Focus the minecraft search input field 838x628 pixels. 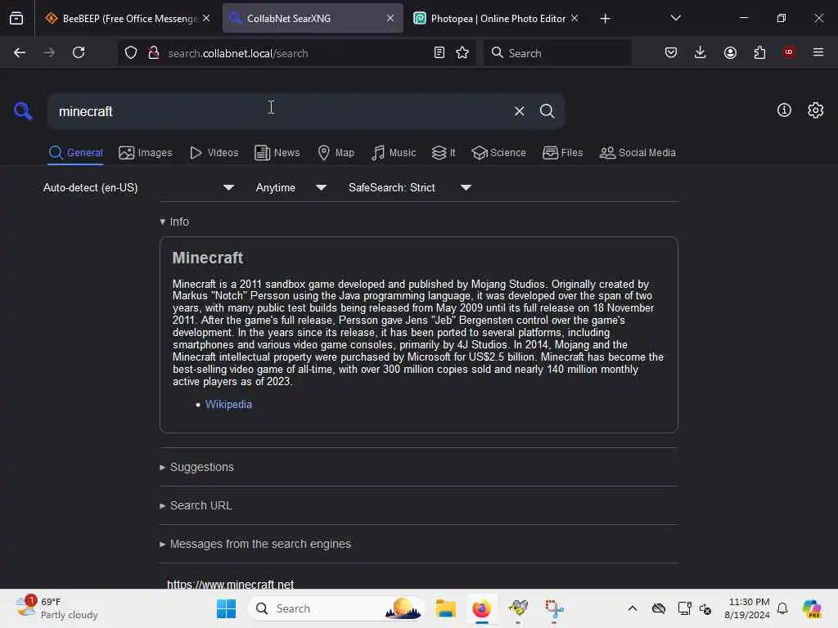click(278, 111)
